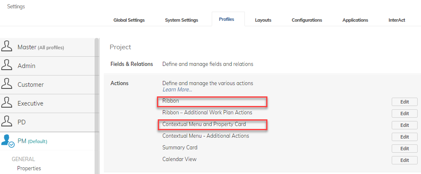Select Properties under GENERAL
Image resolution: width=421 pixels, height=174 pixels.
click(x=29, y=169)
